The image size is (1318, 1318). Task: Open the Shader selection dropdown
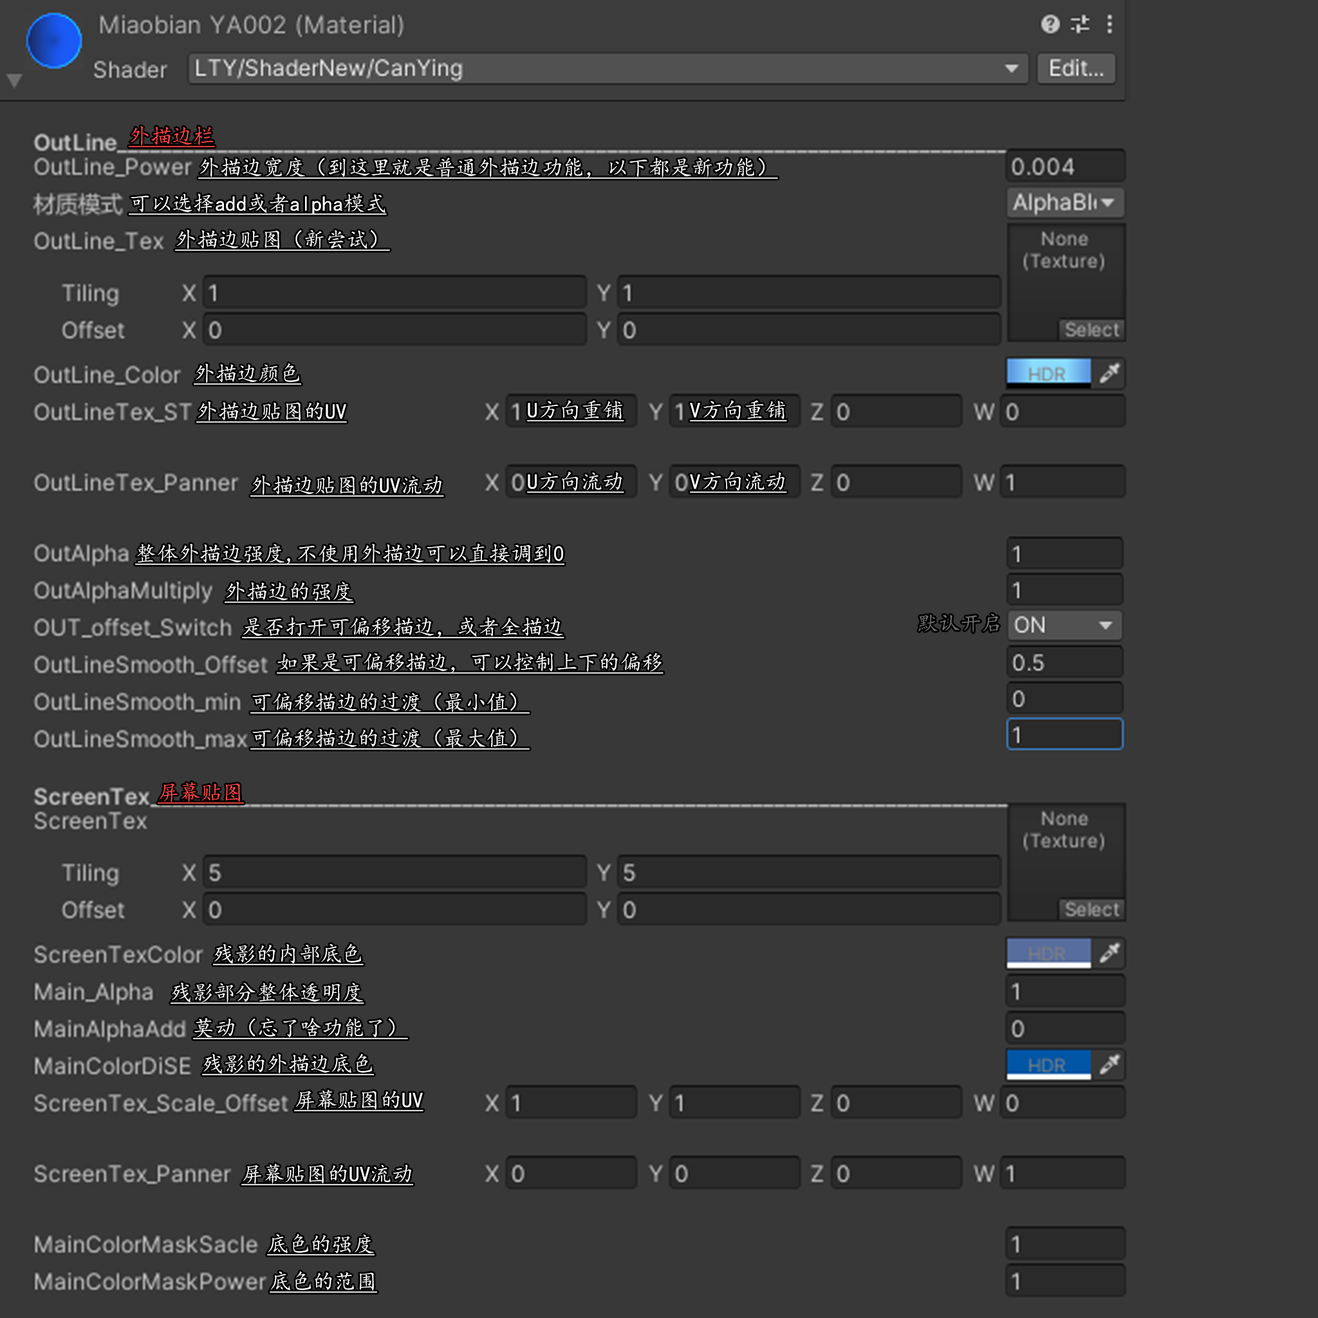point(607,68)
